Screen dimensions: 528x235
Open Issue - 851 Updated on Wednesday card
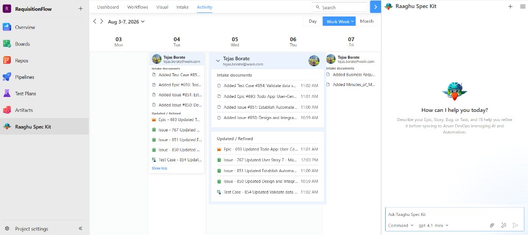coord(268,171)
